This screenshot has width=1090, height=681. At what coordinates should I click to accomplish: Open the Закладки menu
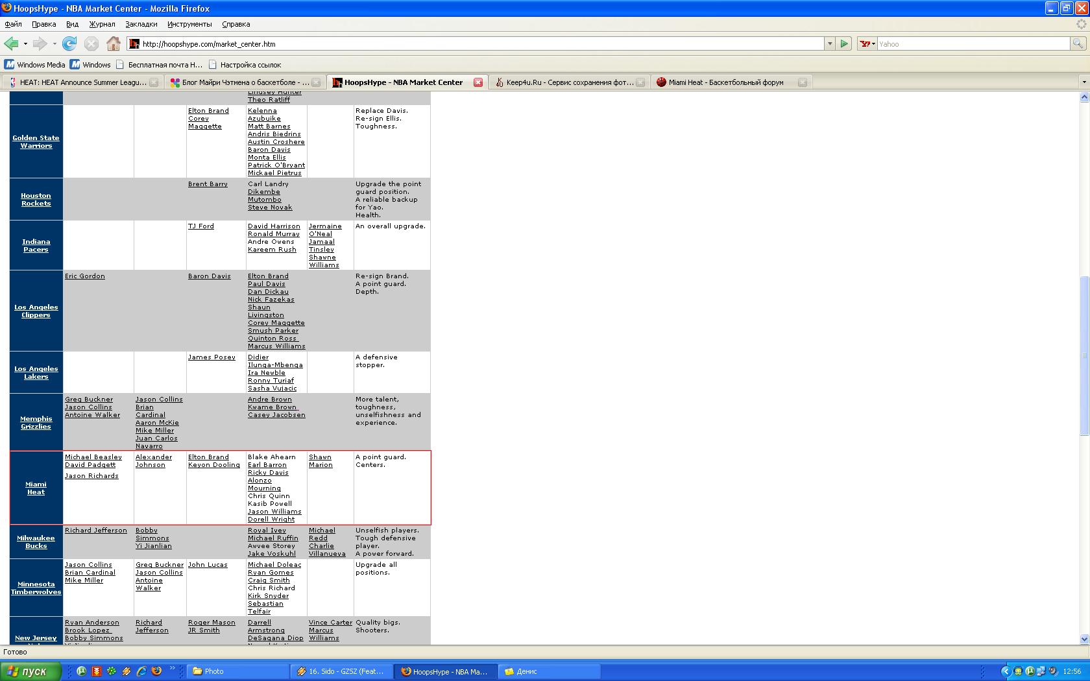[141, 24]
